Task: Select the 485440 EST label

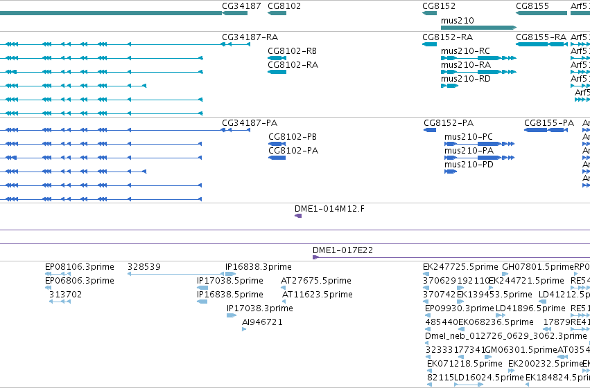Action: click(442, 322)
